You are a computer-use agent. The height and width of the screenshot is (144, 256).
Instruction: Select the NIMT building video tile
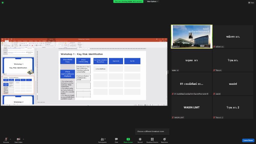tap(191, 36)
